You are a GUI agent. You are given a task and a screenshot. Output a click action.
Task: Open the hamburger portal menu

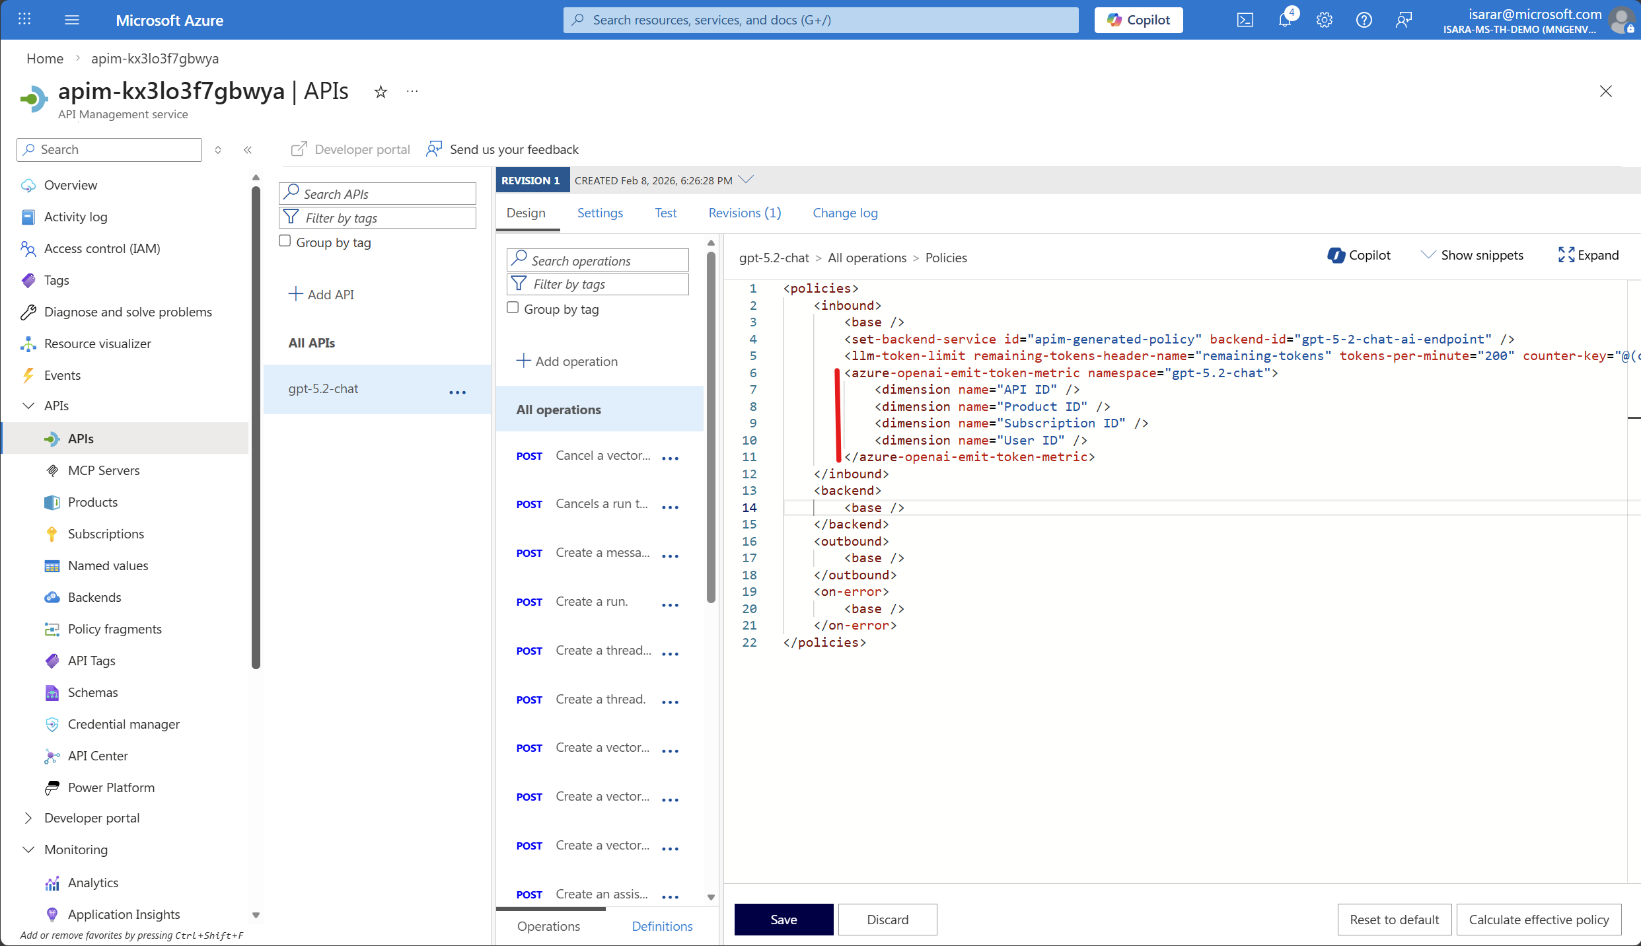point(72,20)
